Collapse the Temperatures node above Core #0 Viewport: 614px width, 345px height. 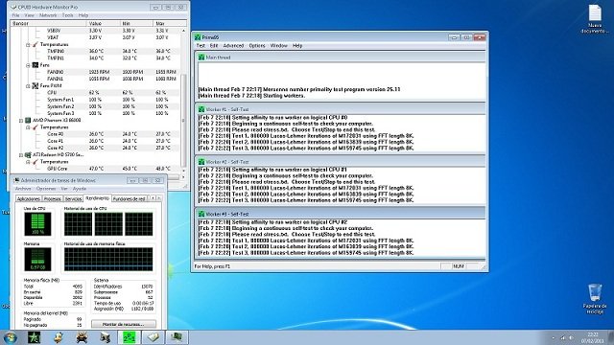click(x=28, y=127)
